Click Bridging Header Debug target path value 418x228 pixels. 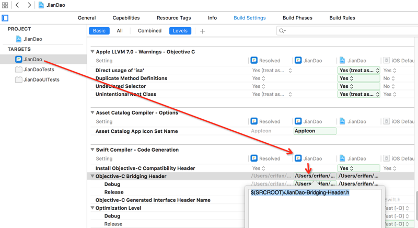[x=315, y=184]
